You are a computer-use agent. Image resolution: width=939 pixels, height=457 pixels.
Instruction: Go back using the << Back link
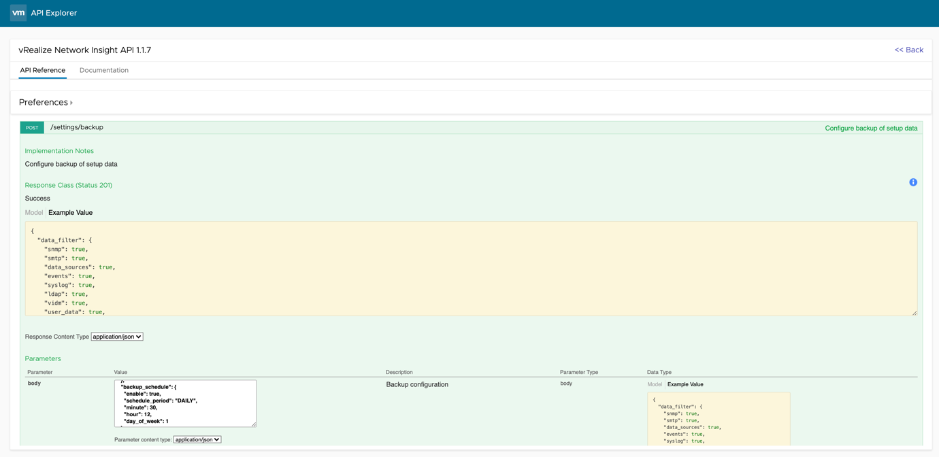click(908, 50)
